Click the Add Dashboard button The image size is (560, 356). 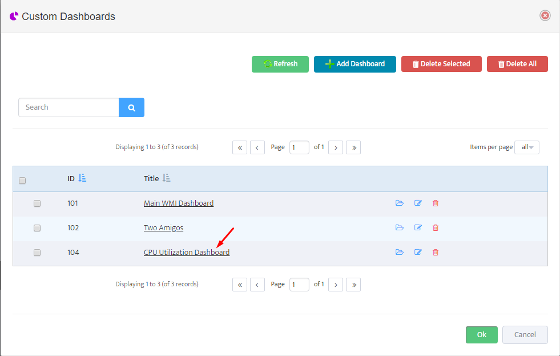pyautogui.click(x=355, y=64)
